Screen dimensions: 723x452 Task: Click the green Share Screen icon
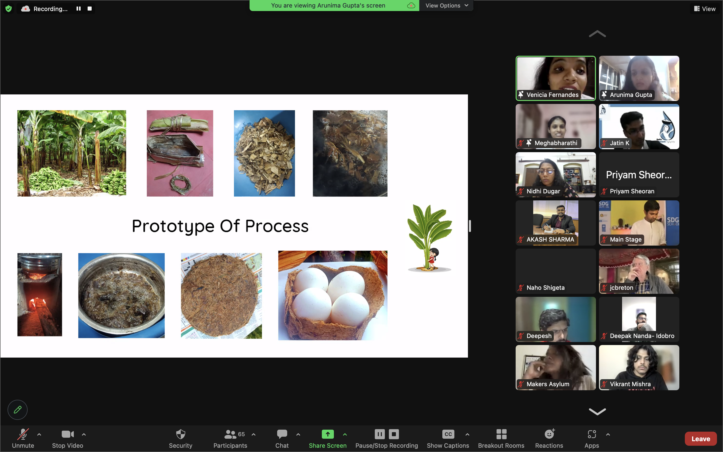(x=327, y=434)
